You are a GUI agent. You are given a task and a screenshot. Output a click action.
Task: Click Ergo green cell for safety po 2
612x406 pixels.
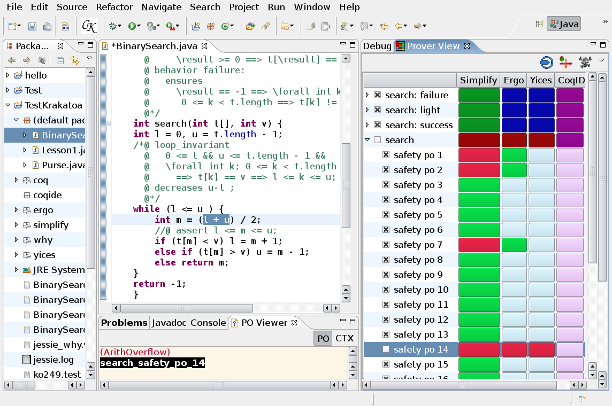(514, 170)
